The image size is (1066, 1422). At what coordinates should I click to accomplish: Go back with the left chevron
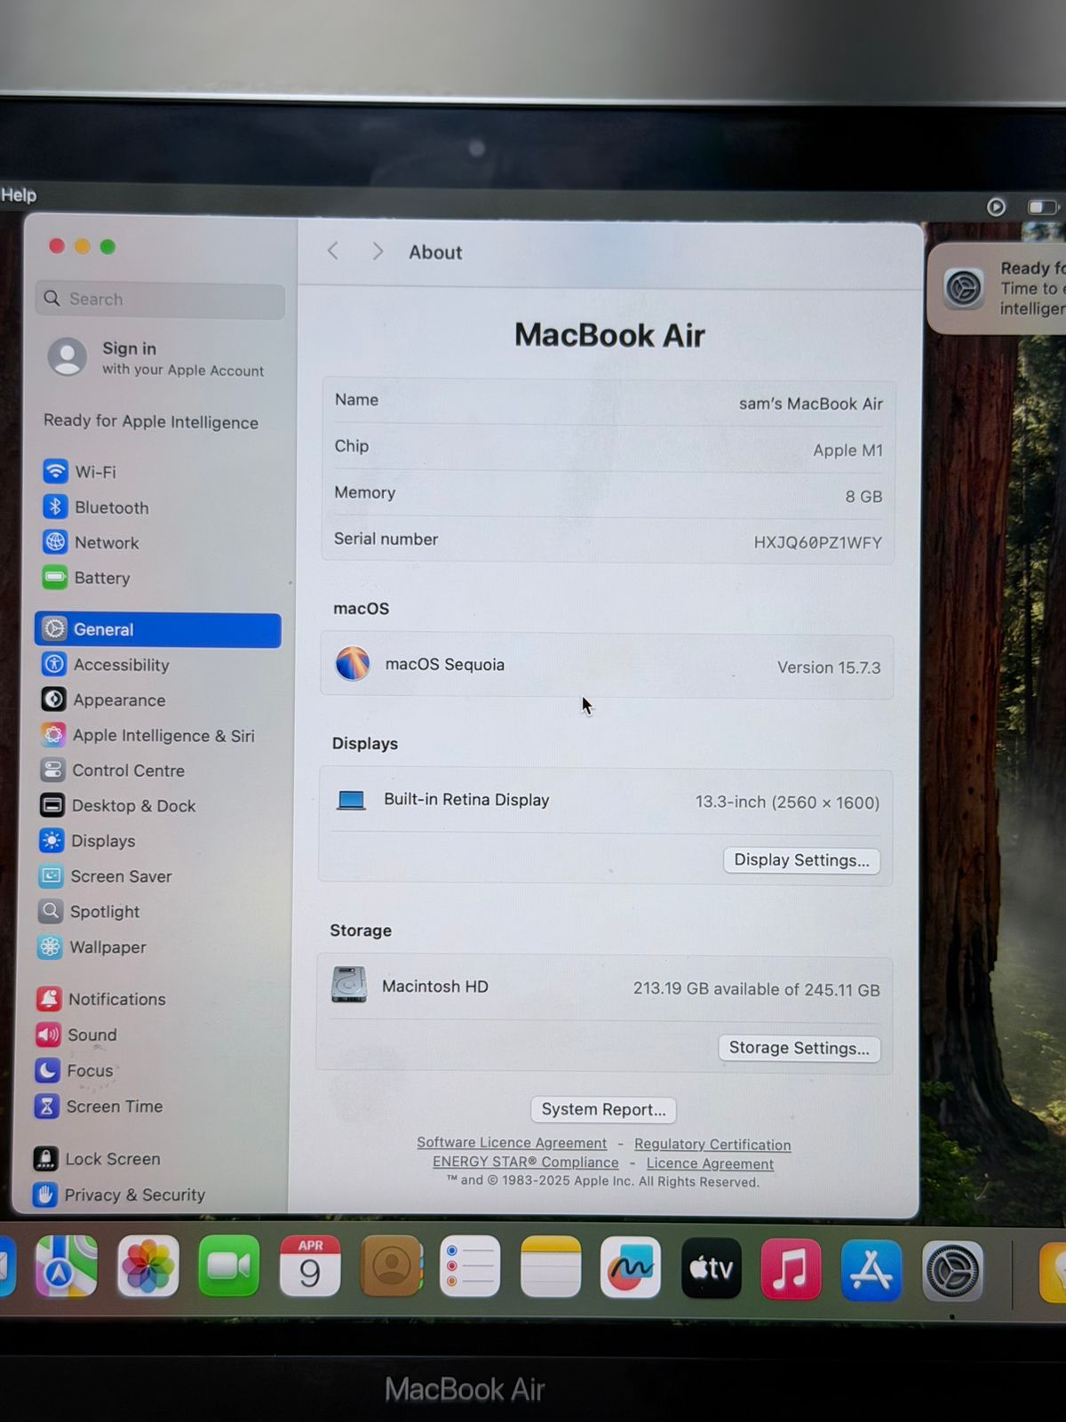333,251
